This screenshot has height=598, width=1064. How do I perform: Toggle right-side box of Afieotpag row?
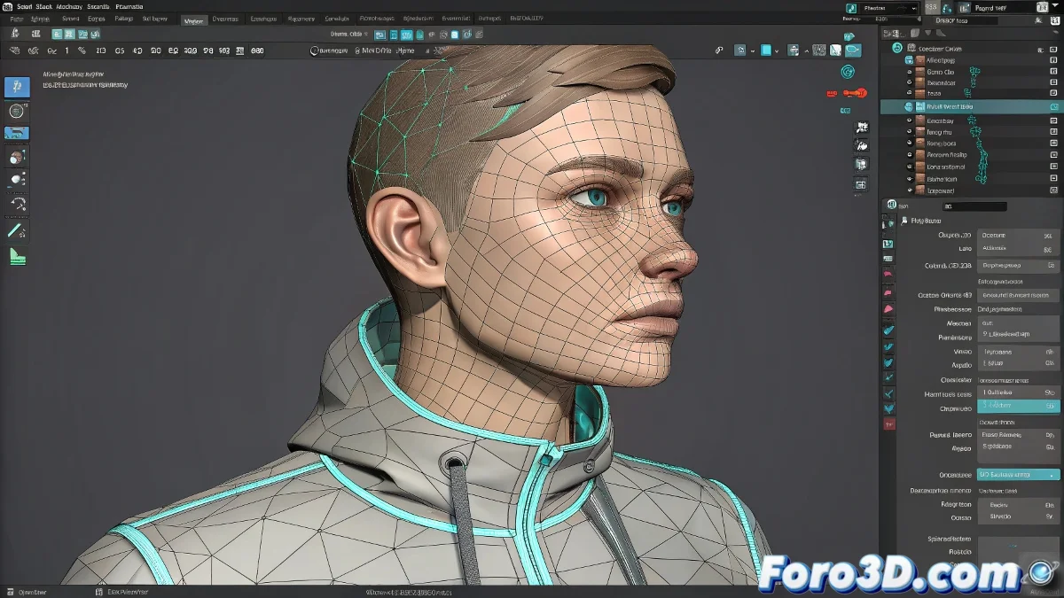(x=1053, y=60)
